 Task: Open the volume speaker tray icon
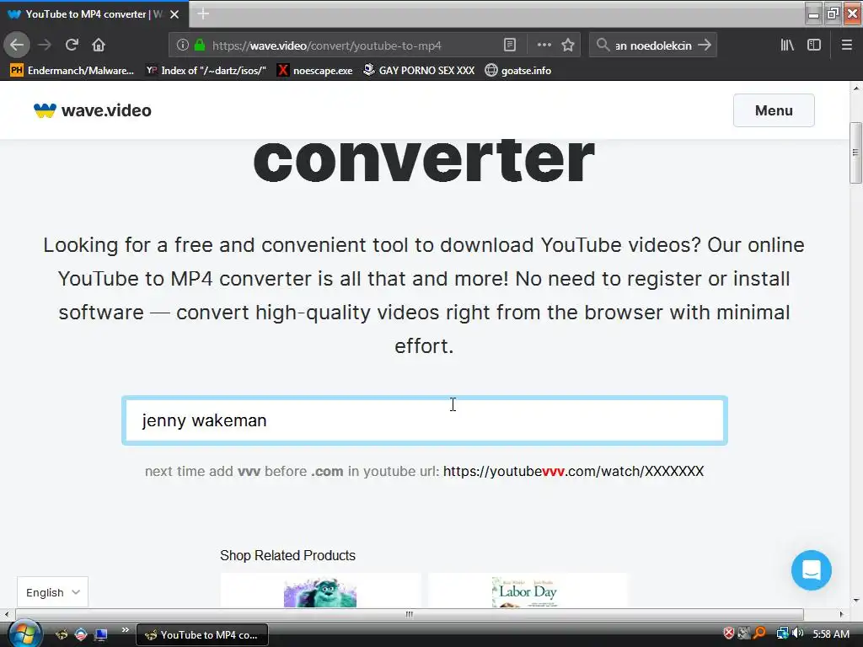point(797,634)
